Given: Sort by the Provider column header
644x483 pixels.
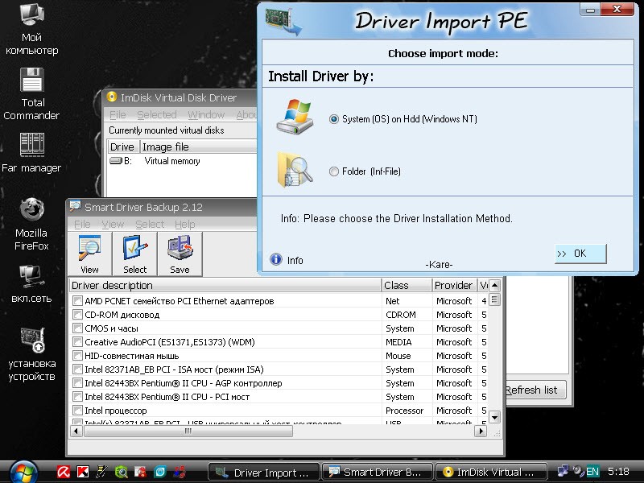Looking at the screenshot, I should click(455, 285).
